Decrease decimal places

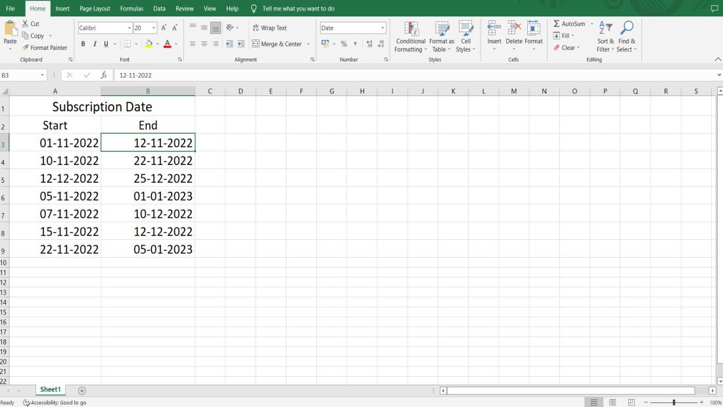point(381,44)
